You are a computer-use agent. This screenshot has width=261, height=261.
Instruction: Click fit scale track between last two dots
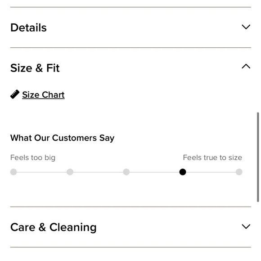[x=211, y=172]
